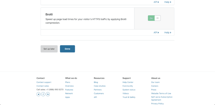Expand the API link under Brotli
215x105 pixels.
point(156,32)
